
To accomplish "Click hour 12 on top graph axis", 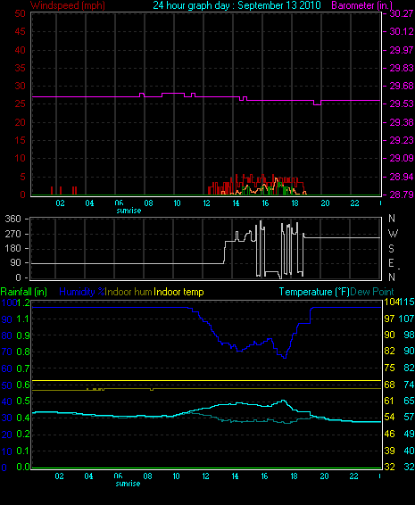I will (x=206, y=203).
